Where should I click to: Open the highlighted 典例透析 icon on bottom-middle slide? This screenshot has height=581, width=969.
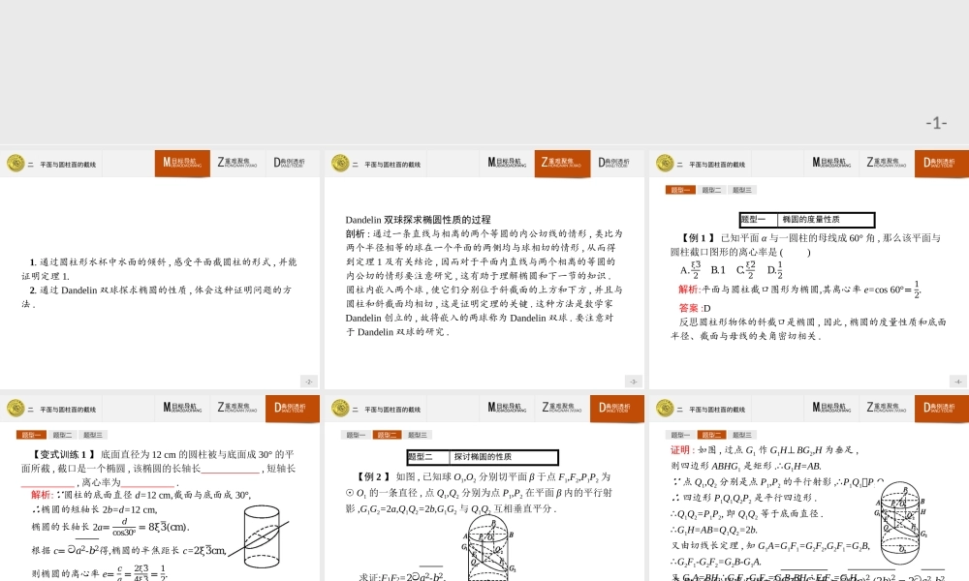617,408
